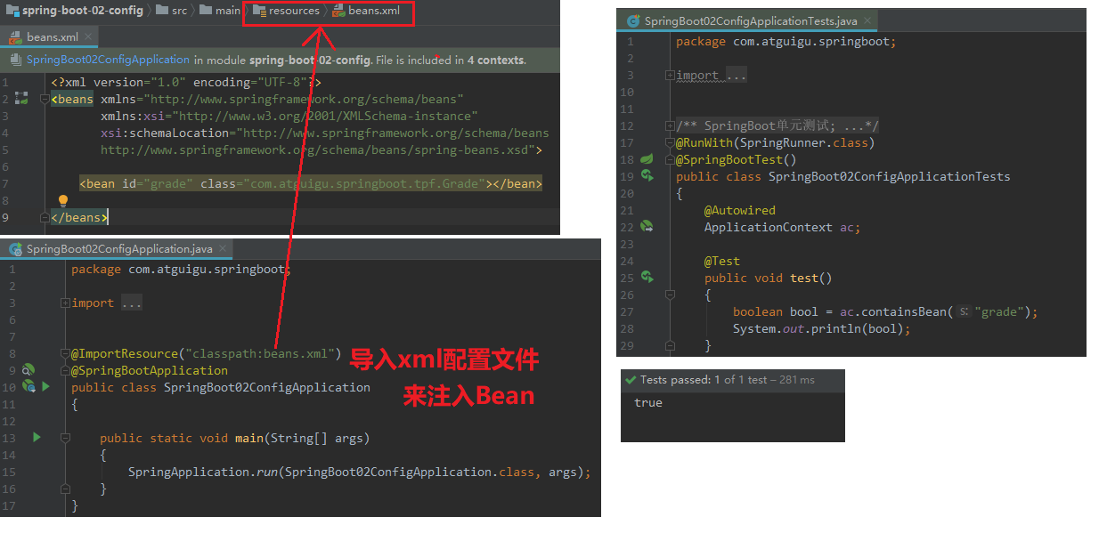The height and width of the screenshot is (533, 1107).
Task: Run SpringBoot02ConfigApplicationTests class from gutter
Action: point(647,176)
